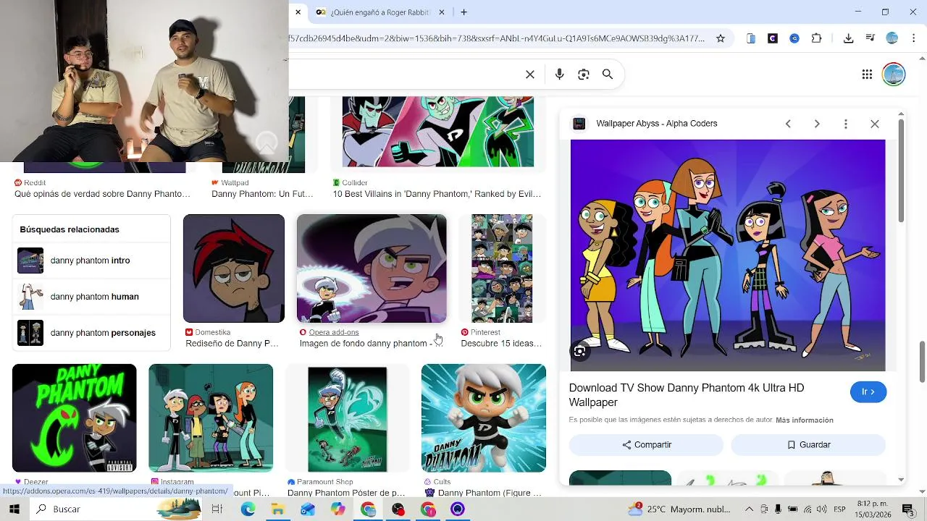Open the Pinterest Descubre 15 ideas thumbnail
This screenshot has height=521, width=927.
(x=502, y=268)
